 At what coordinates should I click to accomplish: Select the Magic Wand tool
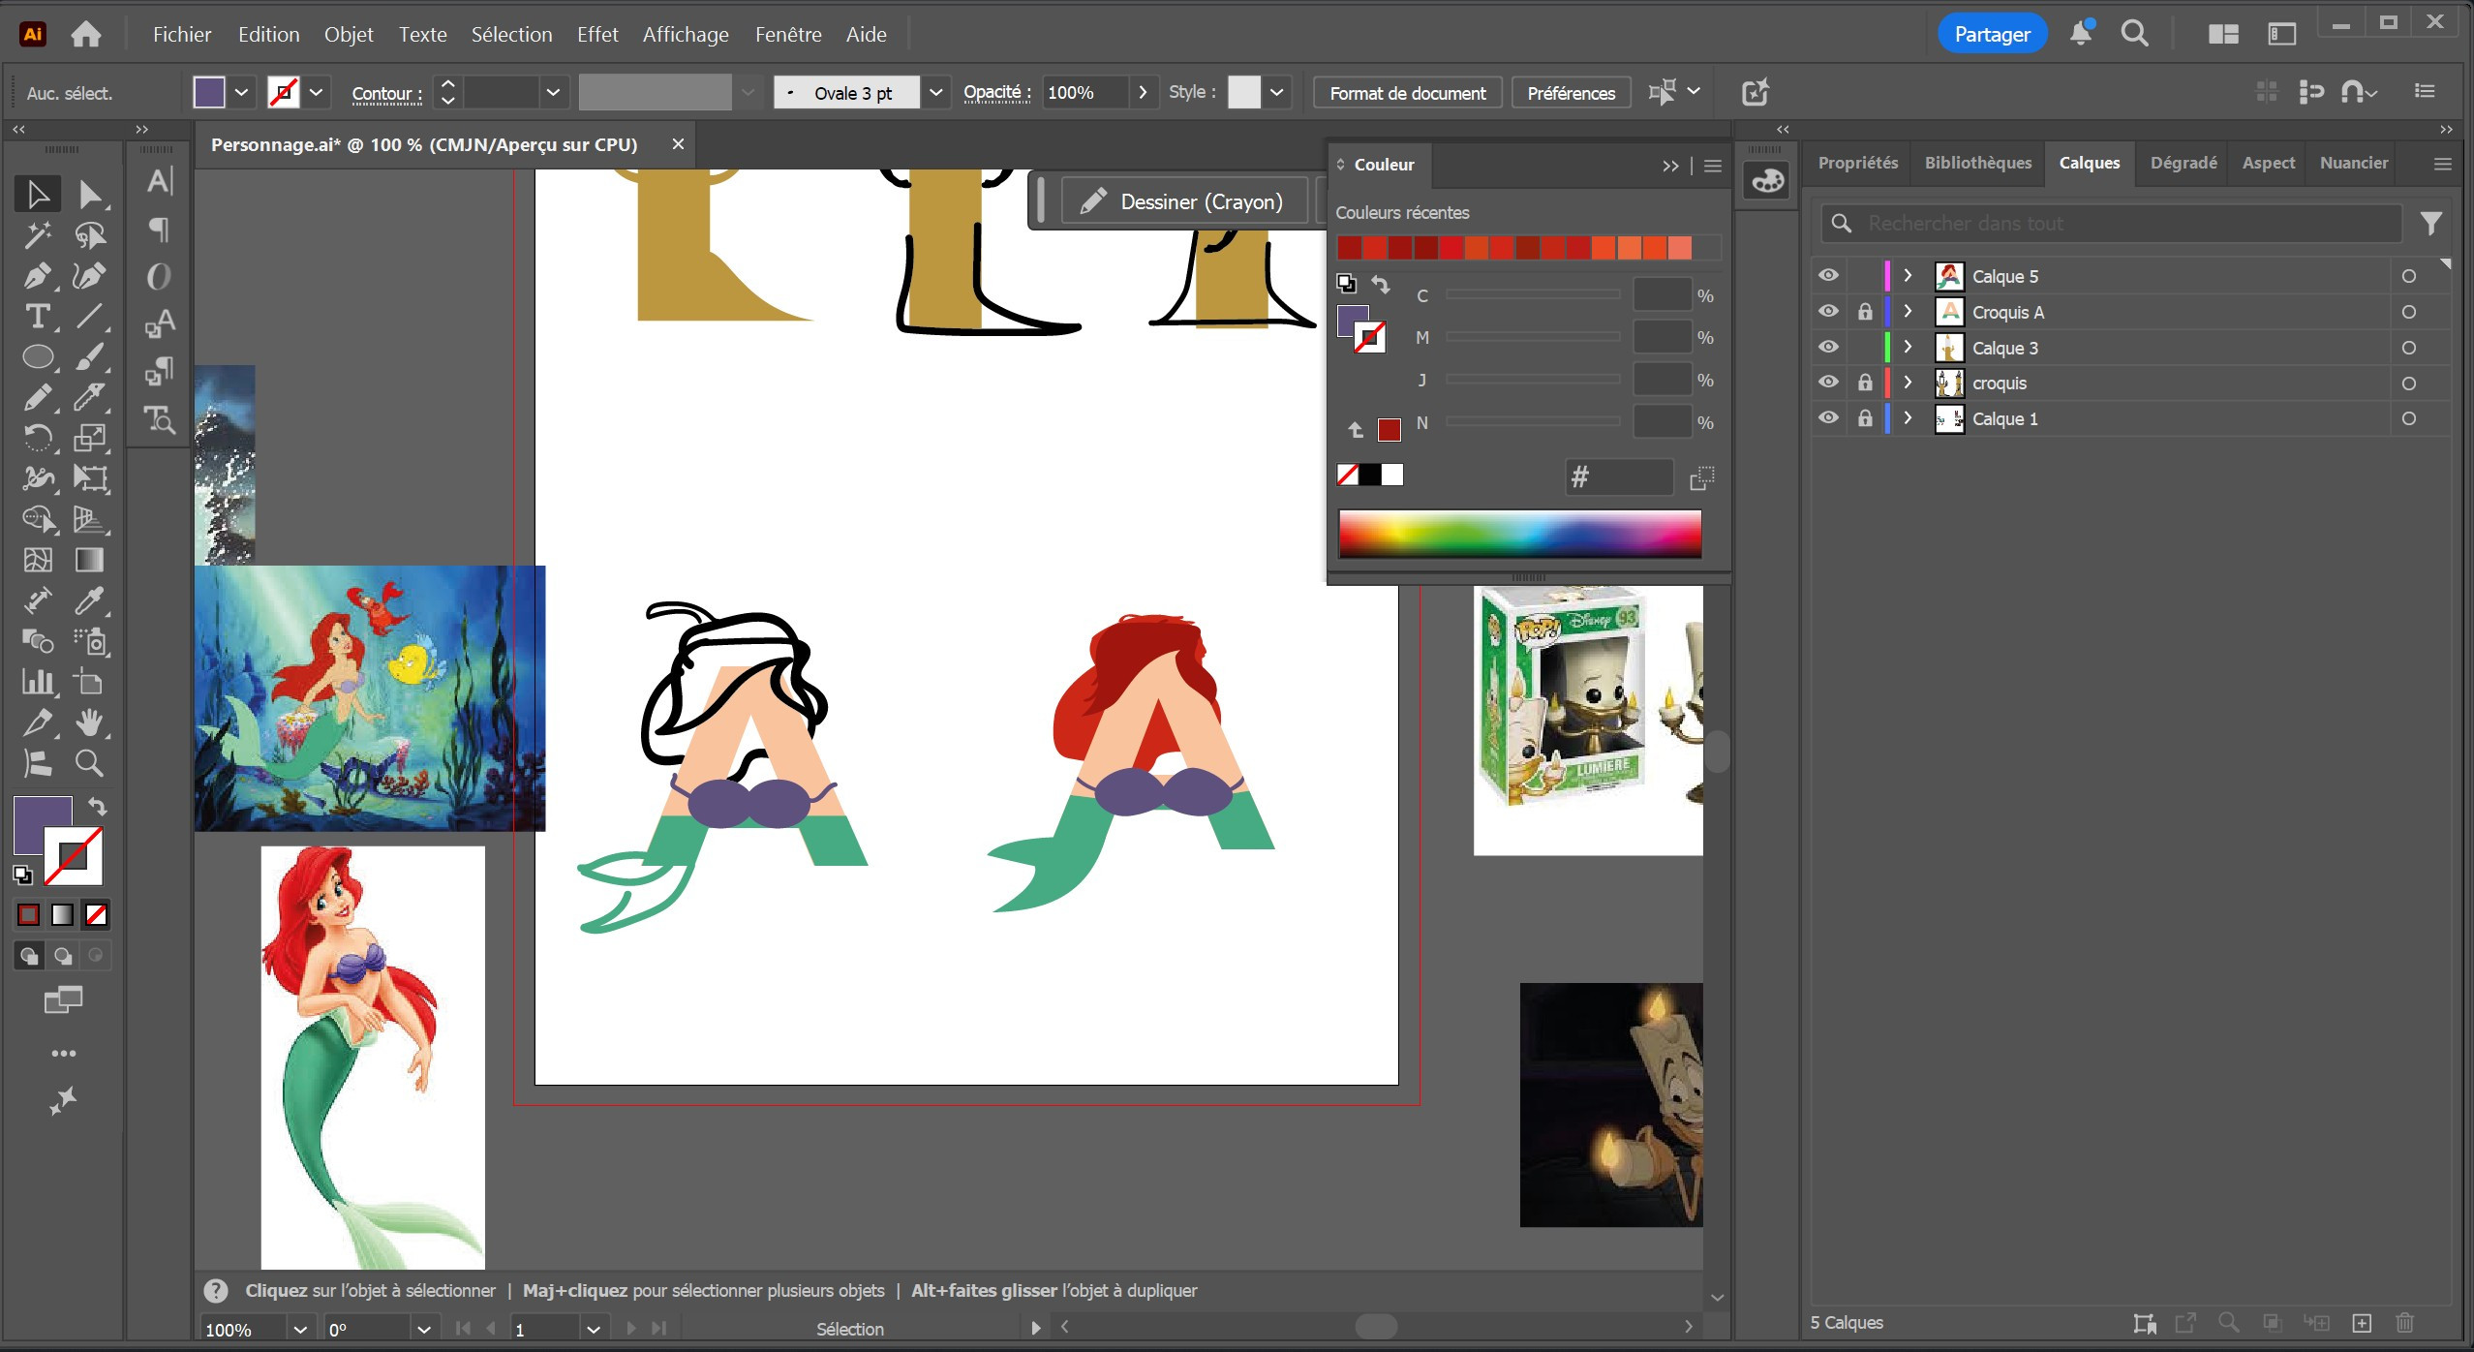[37, 235]
